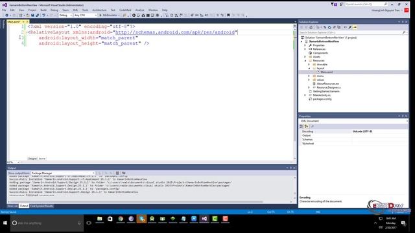Screen dimensions: 415x233
Task: Click the View Code icon in Solution Explorer
Action: (345, 27)
